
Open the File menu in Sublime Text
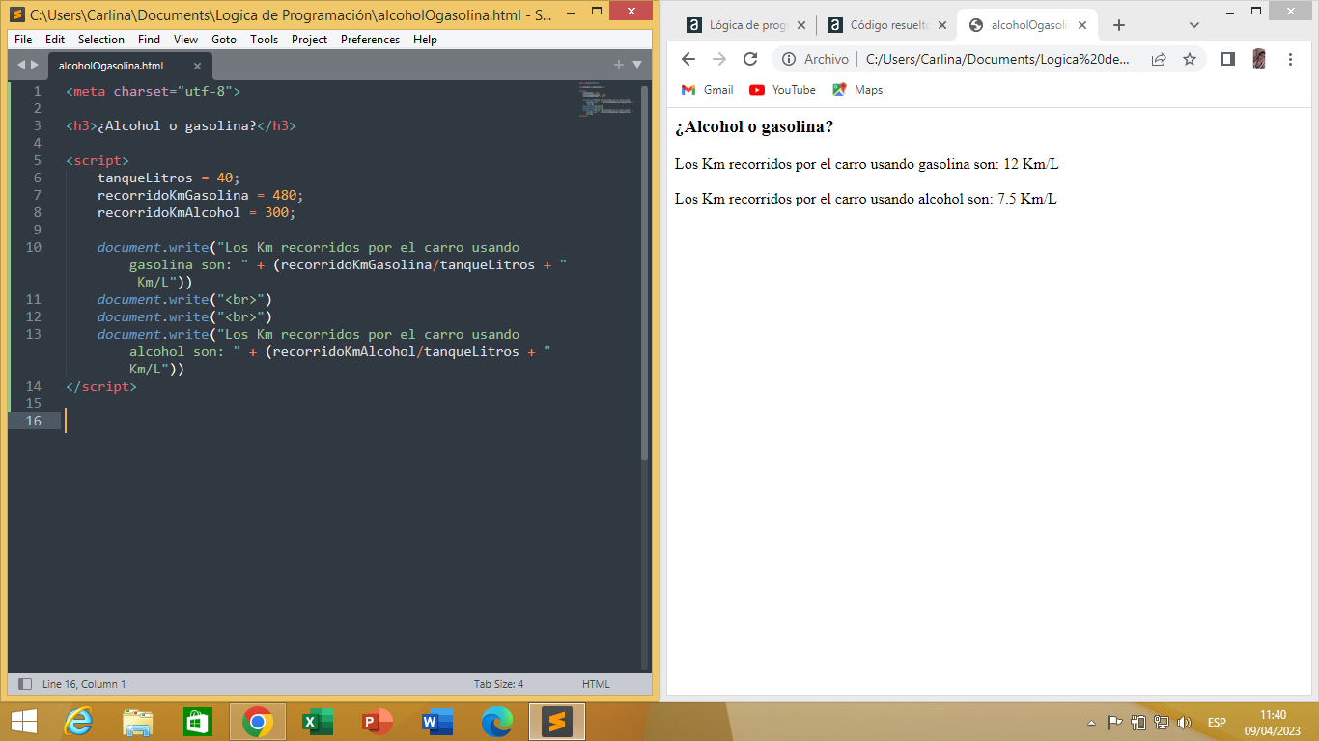23,40
